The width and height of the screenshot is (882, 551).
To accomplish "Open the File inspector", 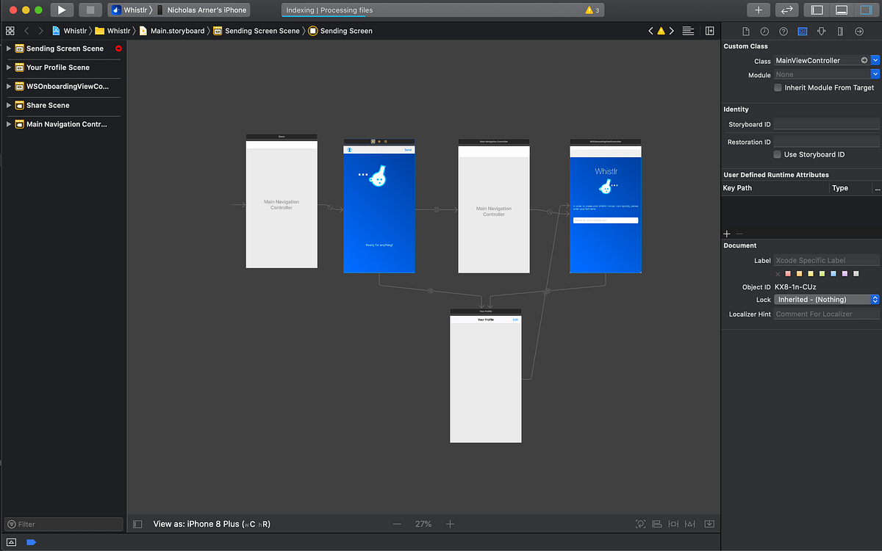I will (745, 31).
